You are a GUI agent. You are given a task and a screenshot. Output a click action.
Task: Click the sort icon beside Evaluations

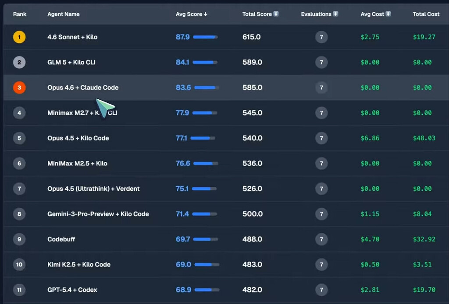click(x=335, y=14)
